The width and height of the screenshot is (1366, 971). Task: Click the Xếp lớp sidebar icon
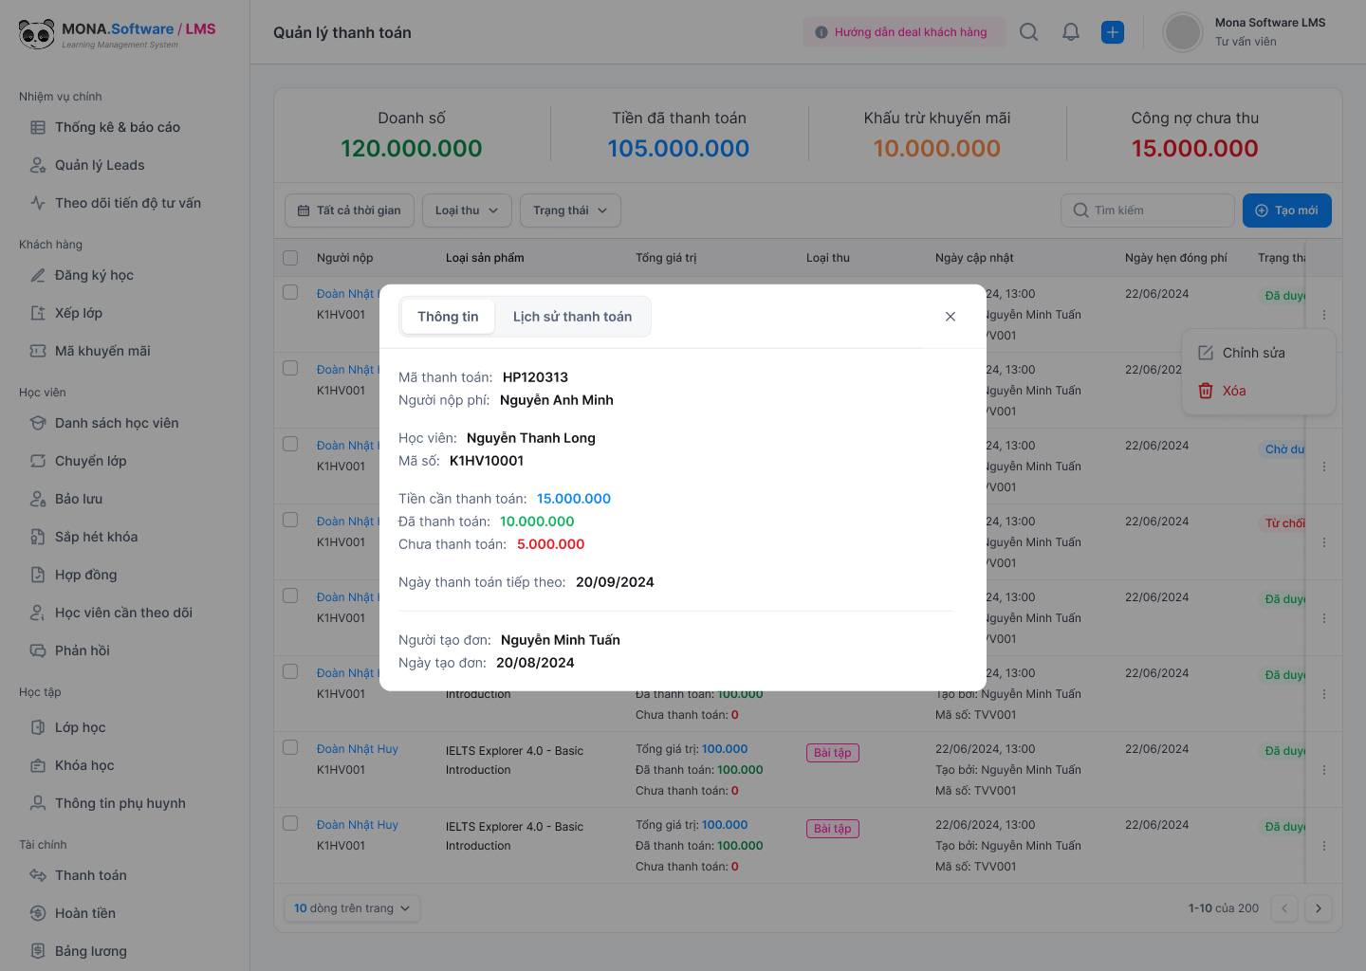coord(38,313)
